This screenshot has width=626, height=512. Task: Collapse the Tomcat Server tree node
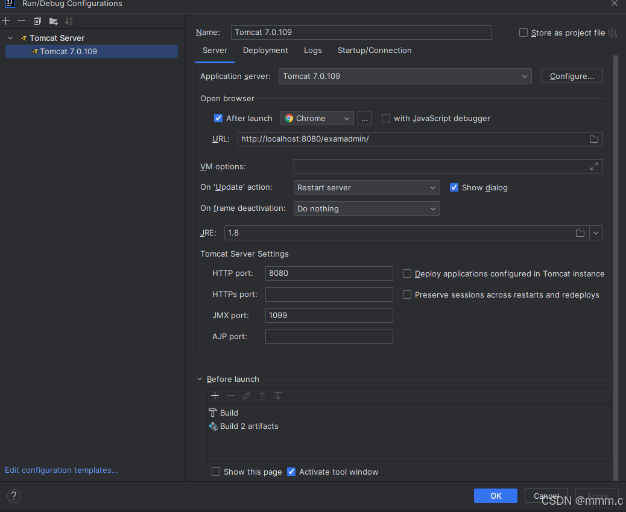(11, 38)
